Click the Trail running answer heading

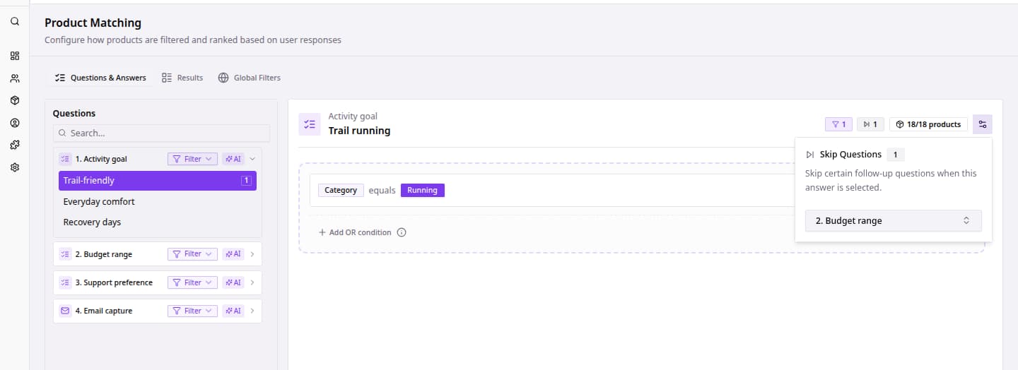coord(359,131)
